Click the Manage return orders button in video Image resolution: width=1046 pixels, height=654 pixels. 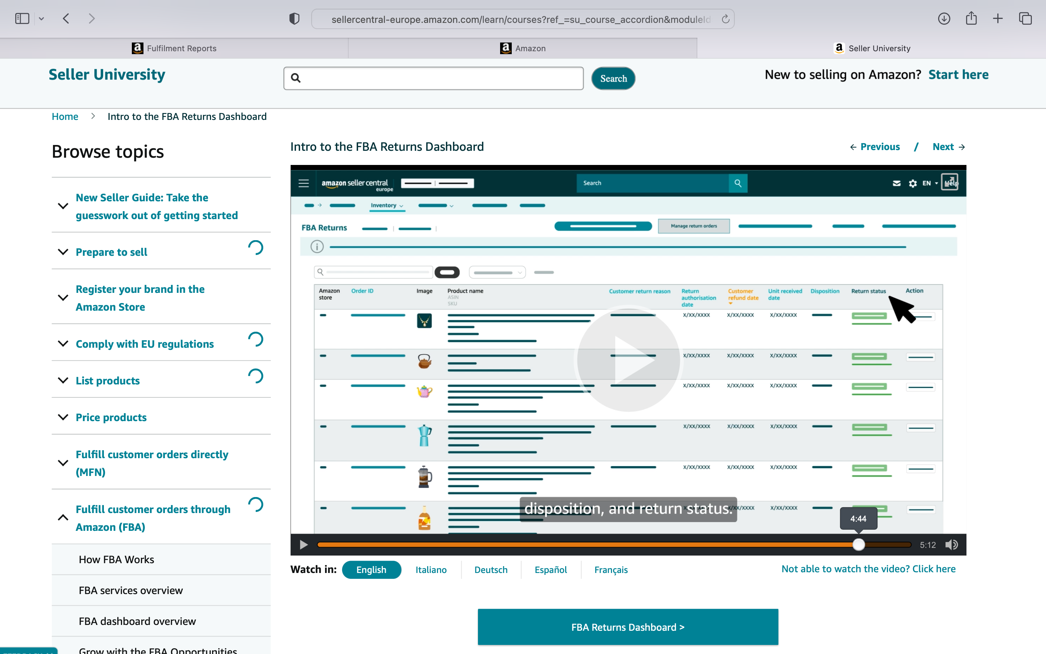(694, 226)
